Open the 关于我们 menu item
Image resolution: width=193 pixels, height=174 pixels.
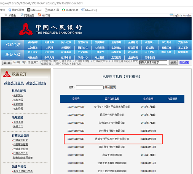point(150,58)
